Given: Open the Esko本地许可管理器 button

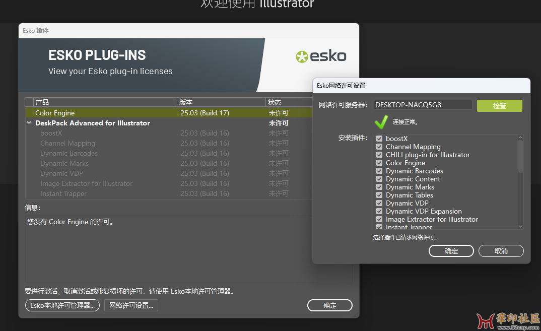Looking at the screenshot, I should click(62, 305).
